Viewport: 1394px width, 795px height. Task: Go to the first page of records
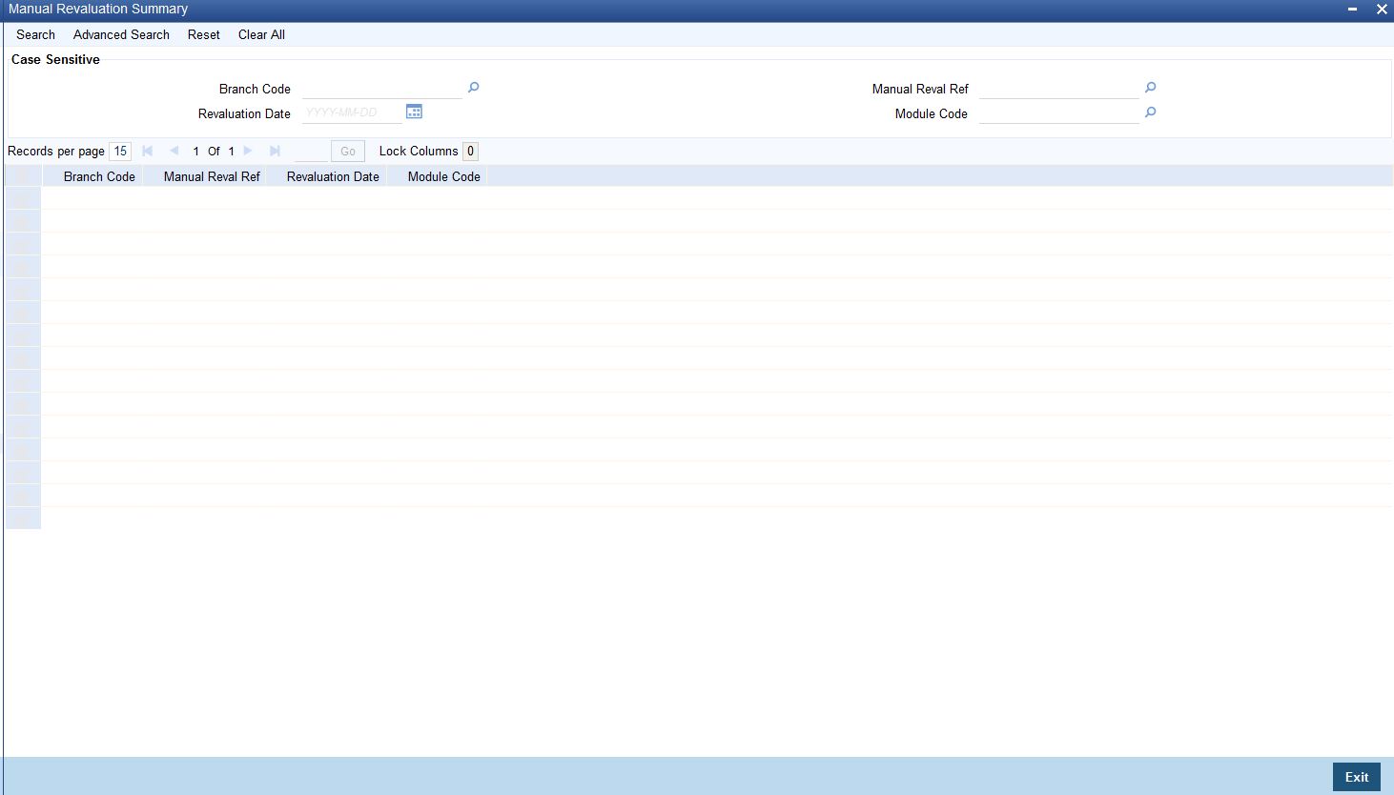click(x=147, y=151)
